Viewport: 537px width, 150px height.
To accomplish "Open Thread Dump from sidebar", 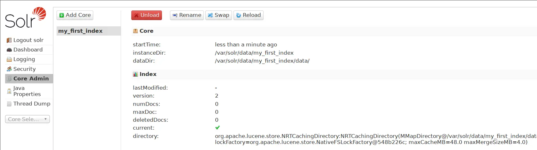I will [x=32, y=104].
